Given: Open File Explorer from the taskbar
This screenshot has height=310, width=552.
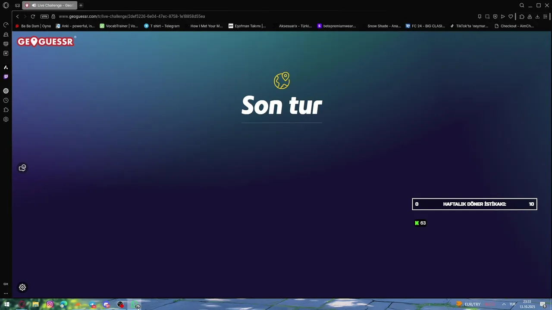Looking at the screenshot, I should click(x=35, y=304).
